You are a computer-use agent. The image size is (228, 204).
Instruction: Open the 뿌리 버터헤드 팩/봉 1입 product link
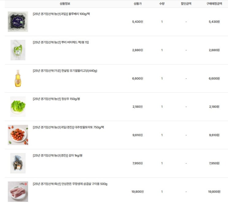[x=61, y=42]
